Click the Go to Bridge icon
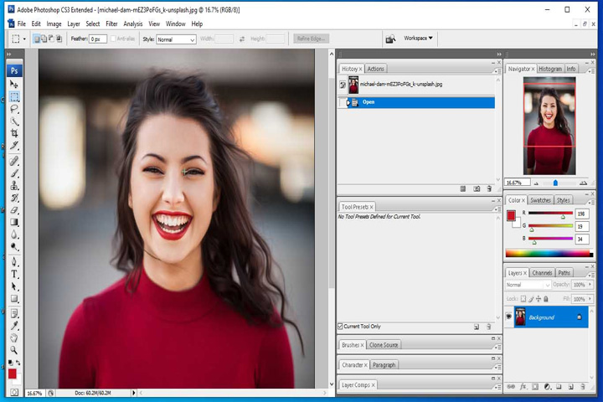This screenshot has width=603, height=402. [x=390, y=39]
